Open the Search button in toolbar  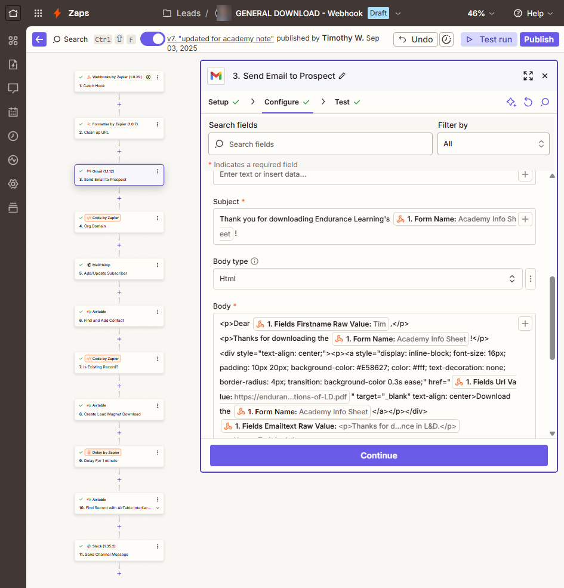[x=70, y=39]
